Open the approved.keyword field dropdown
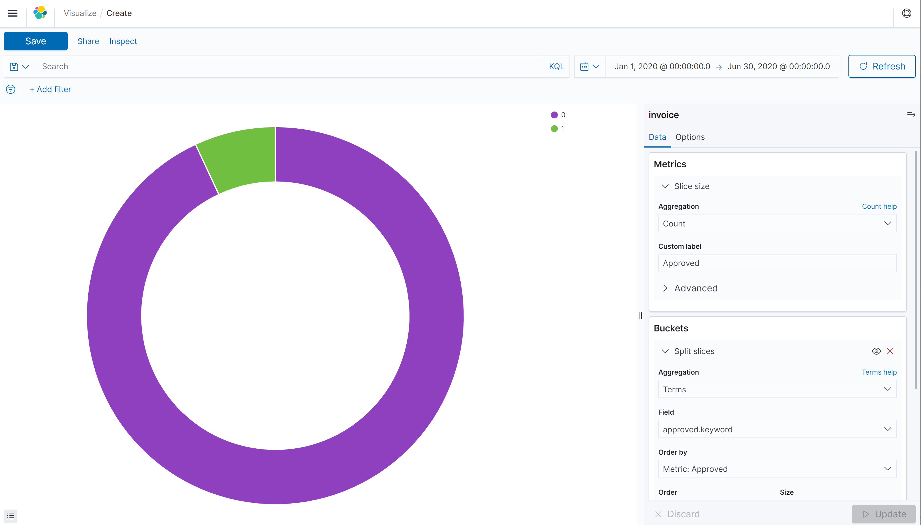 [777, 429]
